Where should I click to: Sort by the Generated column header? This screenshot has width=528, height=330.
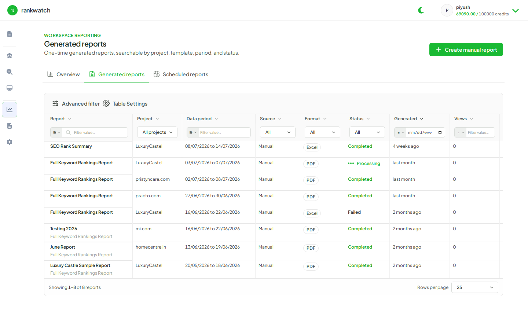(x=409, y=119)
